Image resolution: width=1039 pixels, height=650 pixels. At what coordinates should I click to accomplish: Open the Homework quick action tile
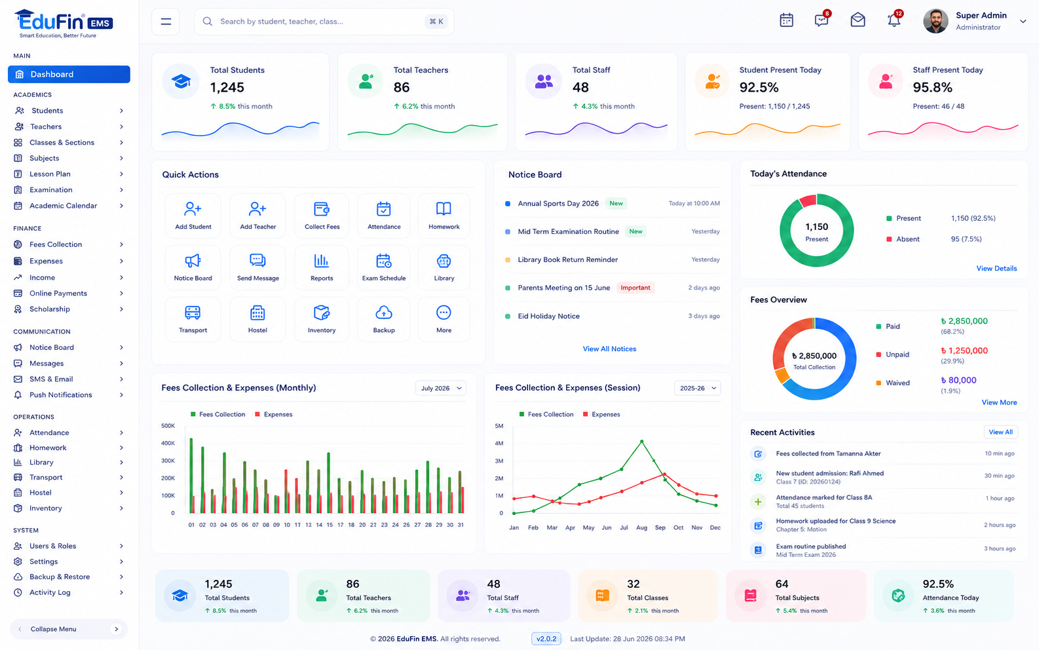click(444, 216)
